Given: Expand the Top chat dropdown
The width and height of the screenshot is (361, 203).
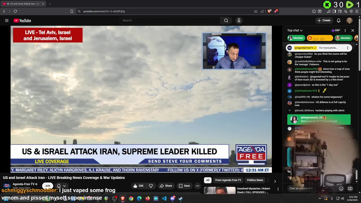Looking at the screenshot, I should coord(295,30).
